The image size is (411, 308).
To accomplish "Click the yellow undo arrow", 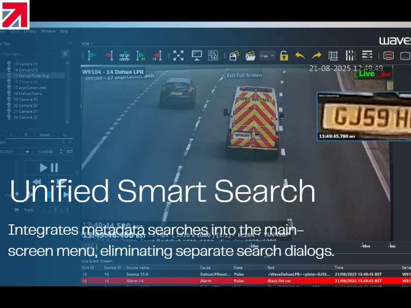I will coord(300,56).
